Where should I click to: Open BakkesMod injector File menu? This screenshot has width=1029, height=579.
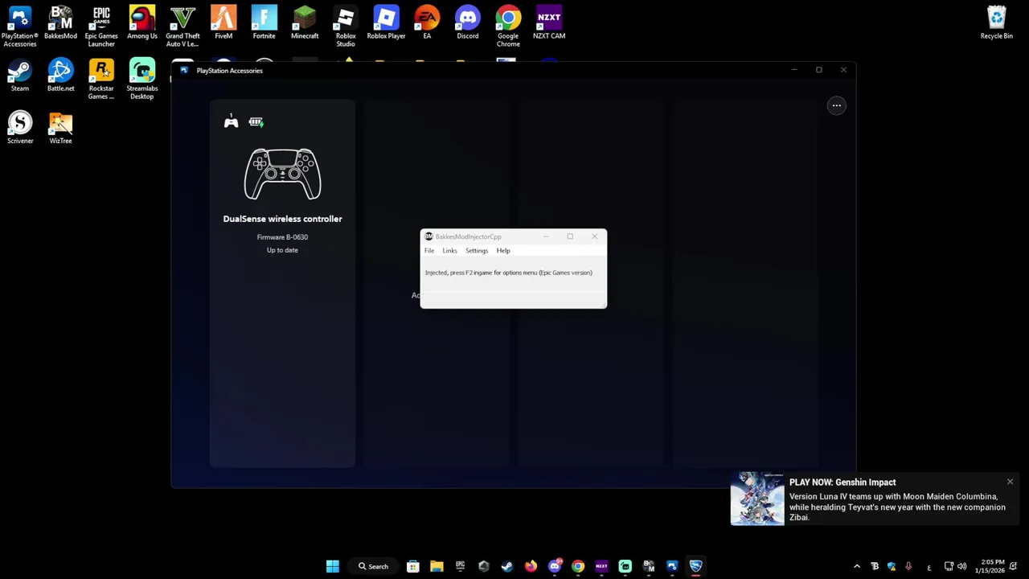429,251
